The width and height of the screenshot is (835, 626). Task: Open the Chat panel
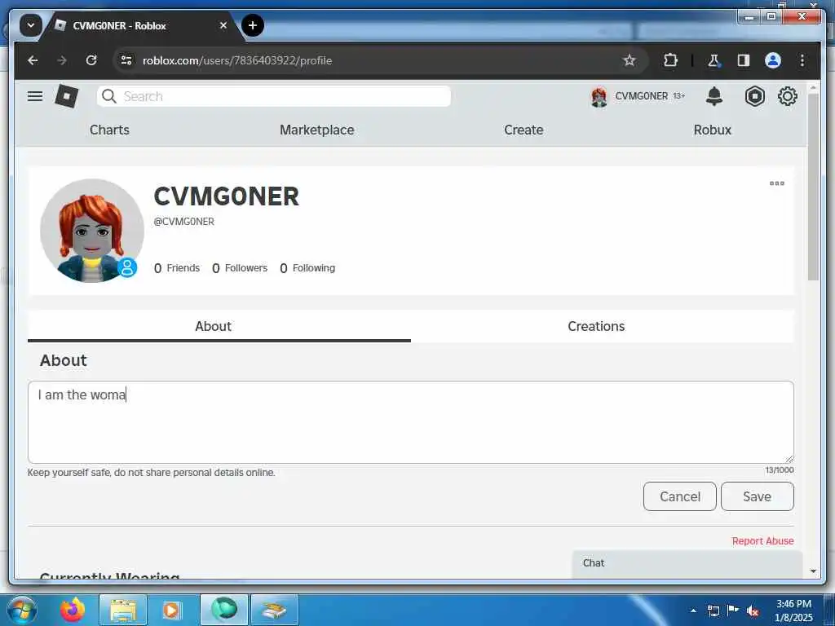point(687,564)
